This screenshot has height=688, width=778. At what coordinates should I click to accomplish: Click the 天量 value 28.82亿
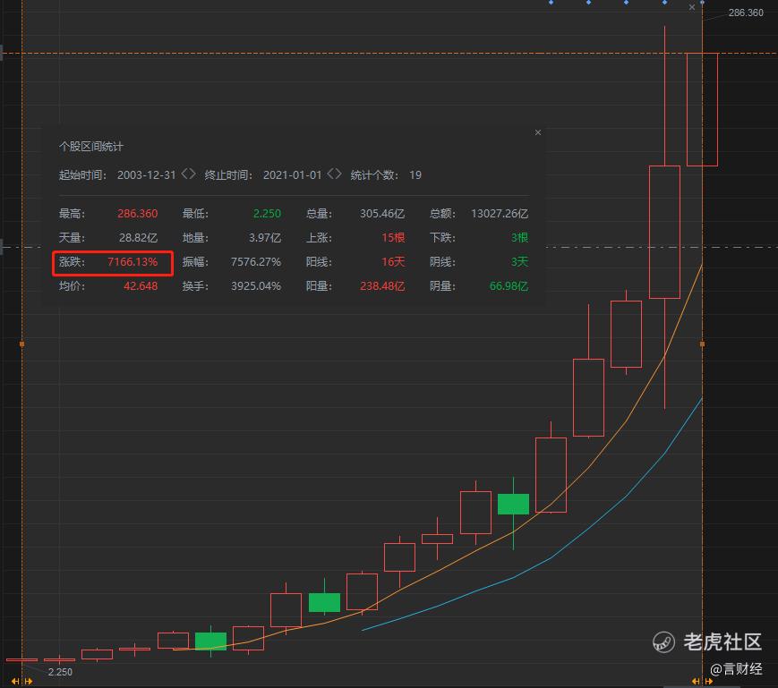click(x=138, y=238)
